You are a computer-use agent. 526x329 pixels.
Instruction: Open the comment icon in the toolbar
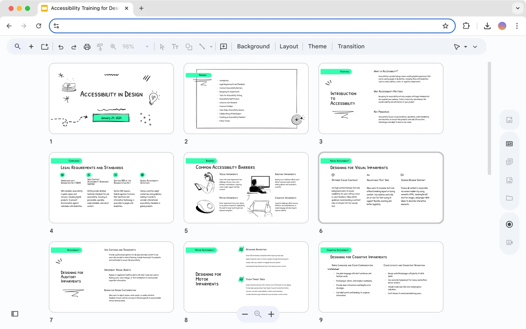[x=223, y=47]
